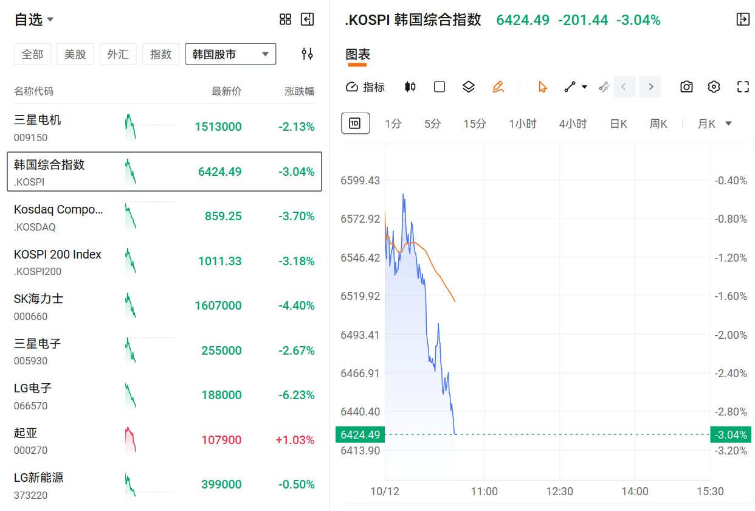
Task: Select Kosdaq Composite row
Action: [x=164, y=217]
